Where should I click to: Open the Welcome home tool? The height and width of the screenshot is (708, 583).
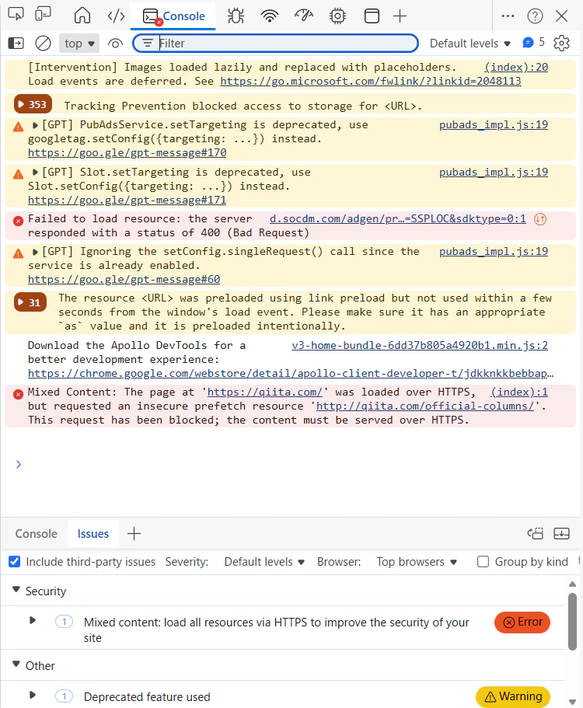[82, 16]
